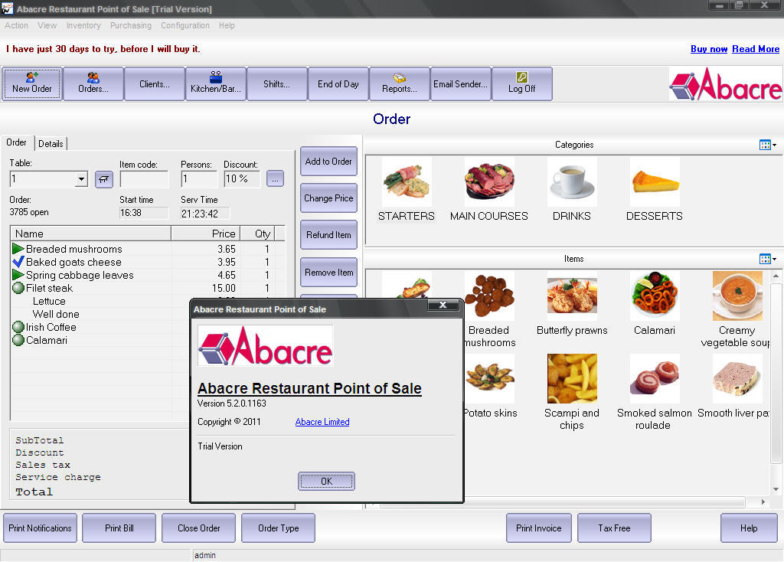
Task: Choose the DRINKS category coffee cup
Action: (572, 182)
